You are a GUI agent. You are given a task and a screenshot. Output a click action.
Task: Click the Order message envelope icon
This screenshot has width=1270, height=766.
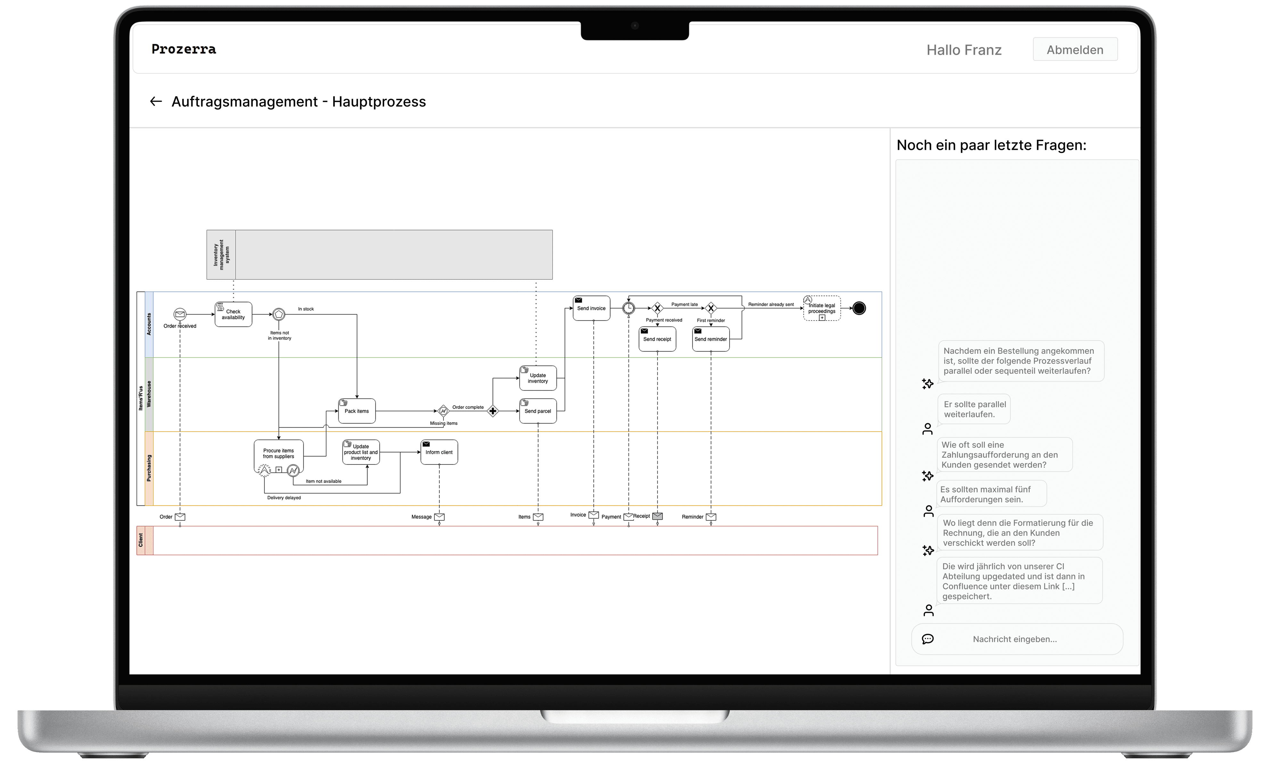(x=180, y=517)
